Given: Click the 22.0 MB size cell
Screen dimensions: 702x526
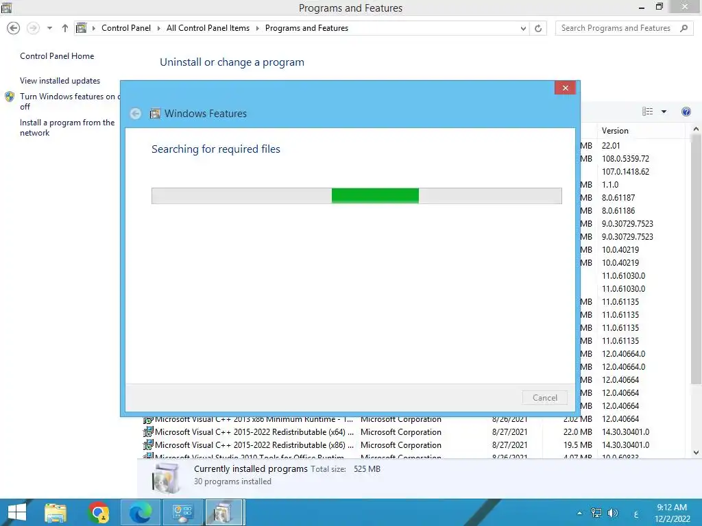Looking at the screenshot, I should click(577, 432).
